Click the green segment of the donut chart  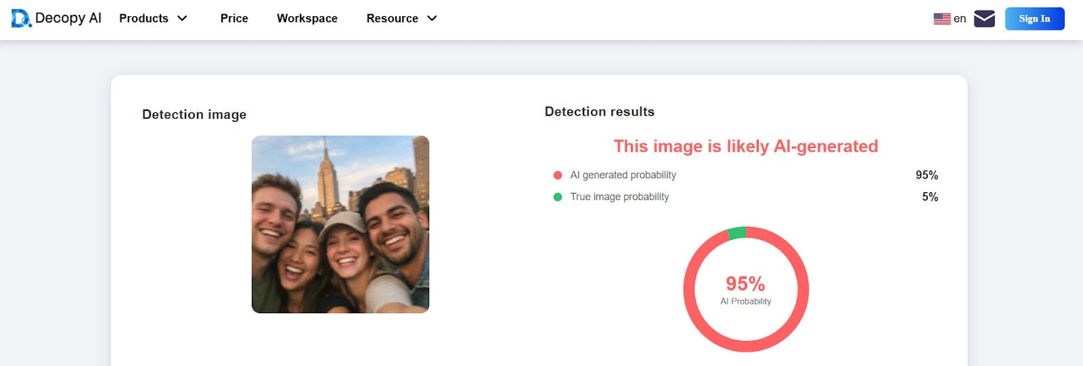(737, 233)
